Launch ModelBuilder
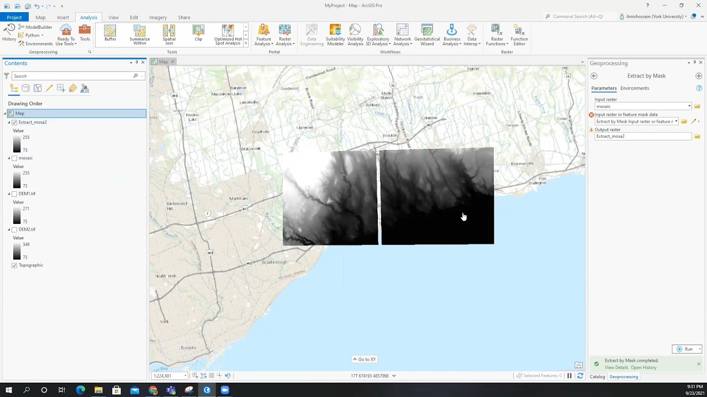Screen dimensions: 707x397 (x=35, y=27)
